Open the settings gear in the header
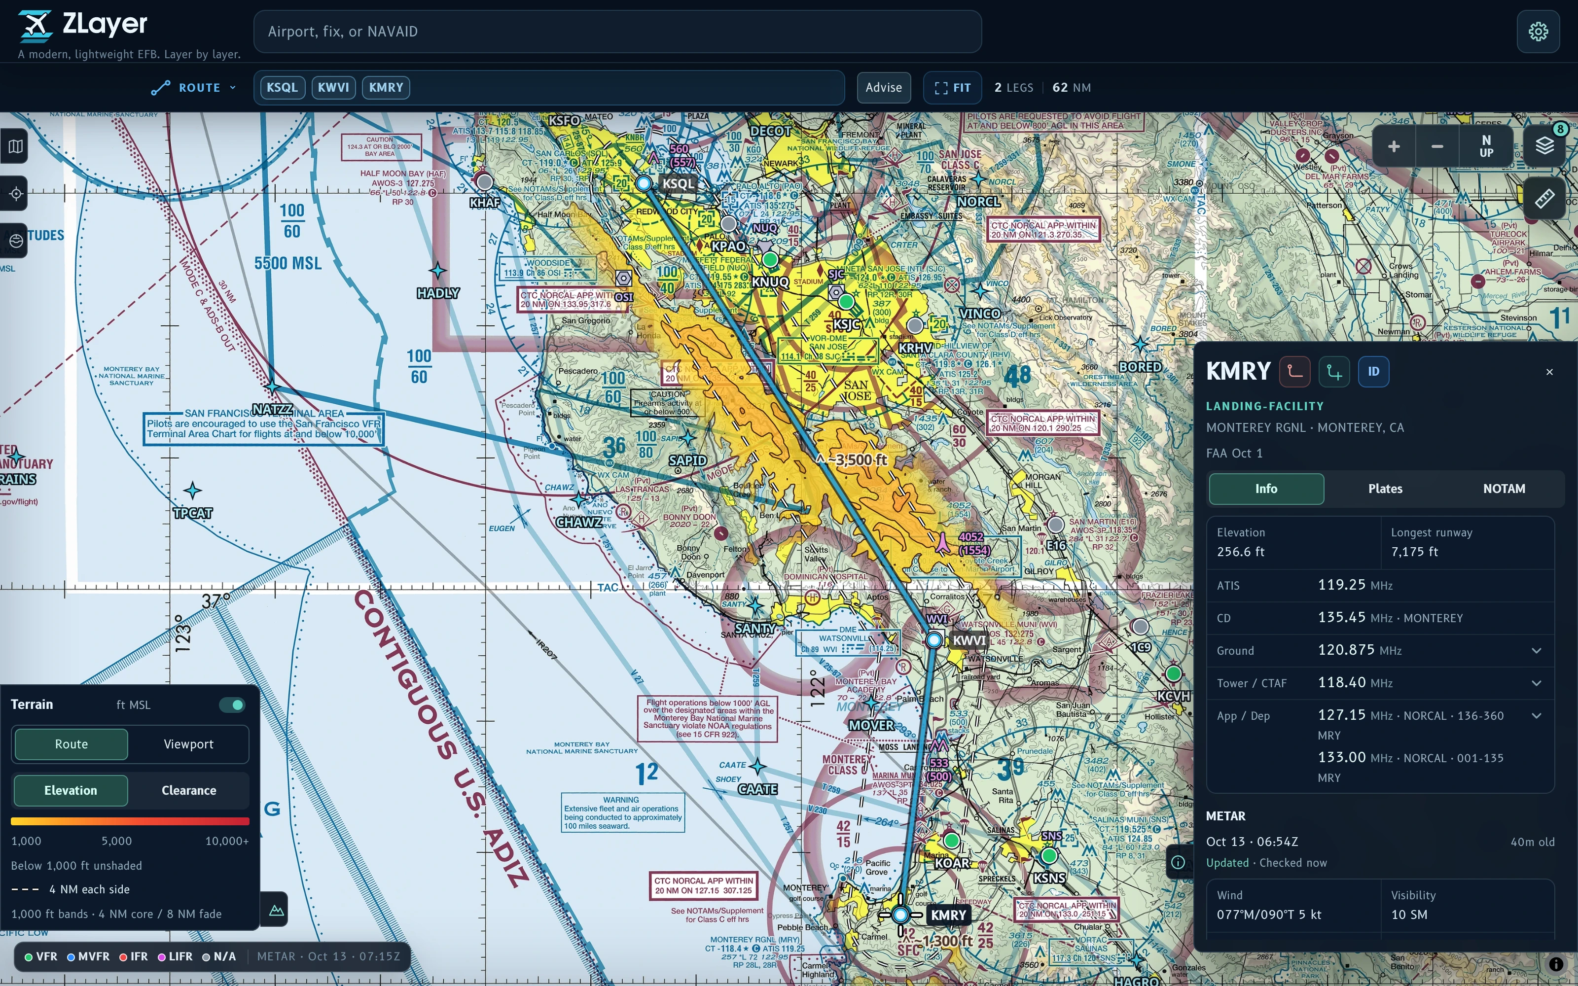The image size is (1578, 986). [x=1538, y=31]
